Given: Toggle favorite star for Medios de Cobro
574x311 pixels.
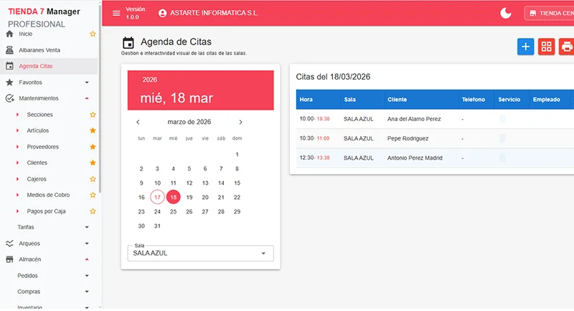Looking at the screenshot, I should point(92,195).
